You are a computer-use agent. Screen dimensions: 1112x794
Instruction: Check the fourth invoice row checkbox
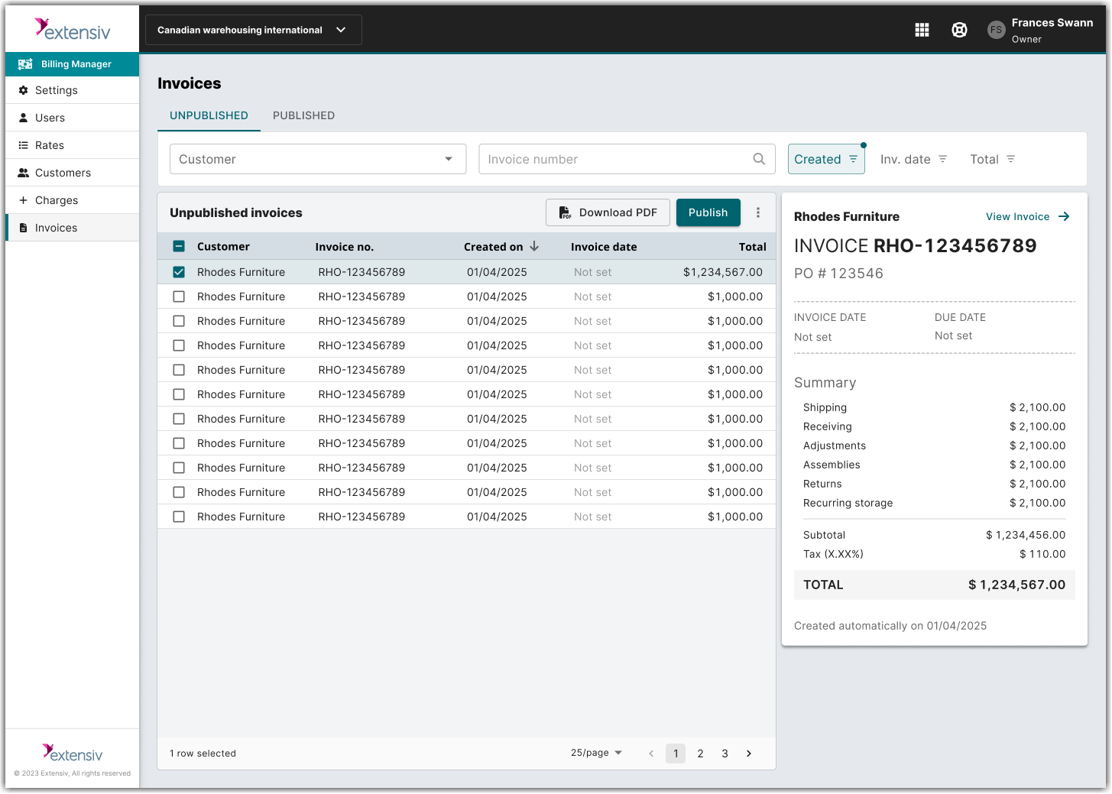point(179,345)
